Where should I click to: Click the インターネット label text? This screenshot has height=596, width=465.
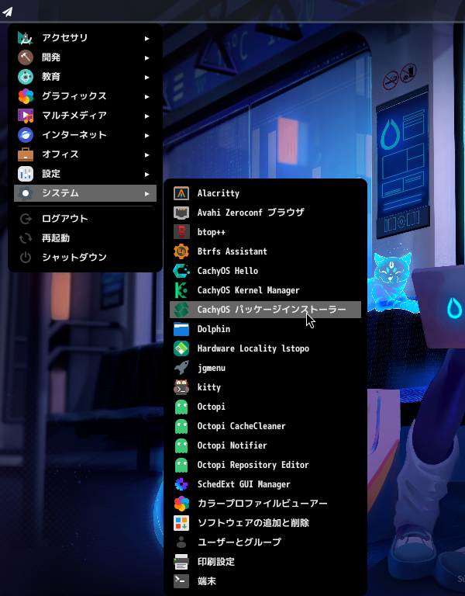[74, 135]
